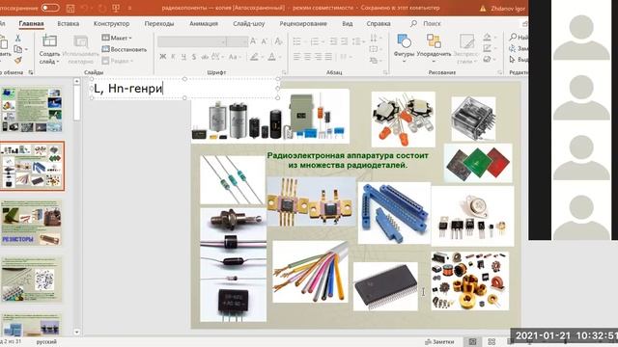Open the Главная ribbon tab
618x347 pixels.
point(31,23)
